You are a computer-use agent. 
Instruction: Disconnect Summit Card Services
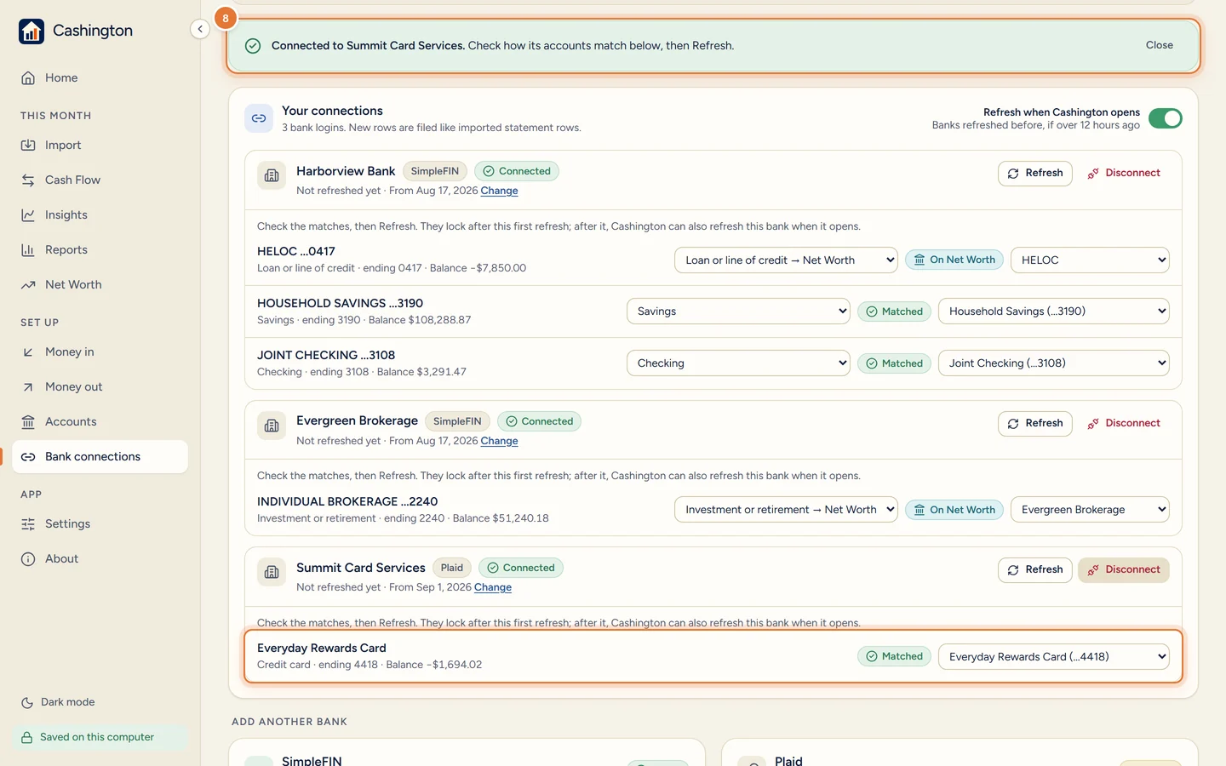1124,569
